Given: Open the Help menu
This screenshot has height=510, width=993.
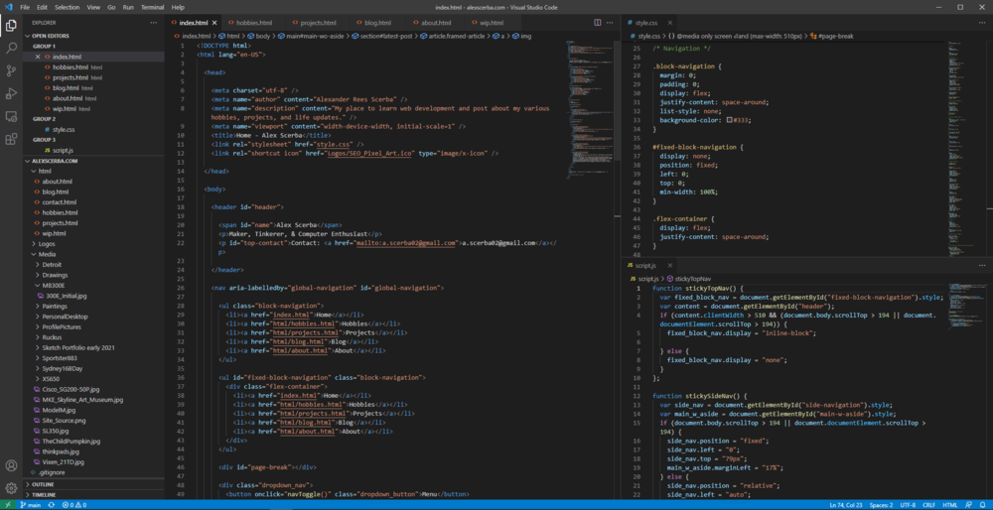Looking at the screenshot, I should pyautogui.click(x=178, y=7).
